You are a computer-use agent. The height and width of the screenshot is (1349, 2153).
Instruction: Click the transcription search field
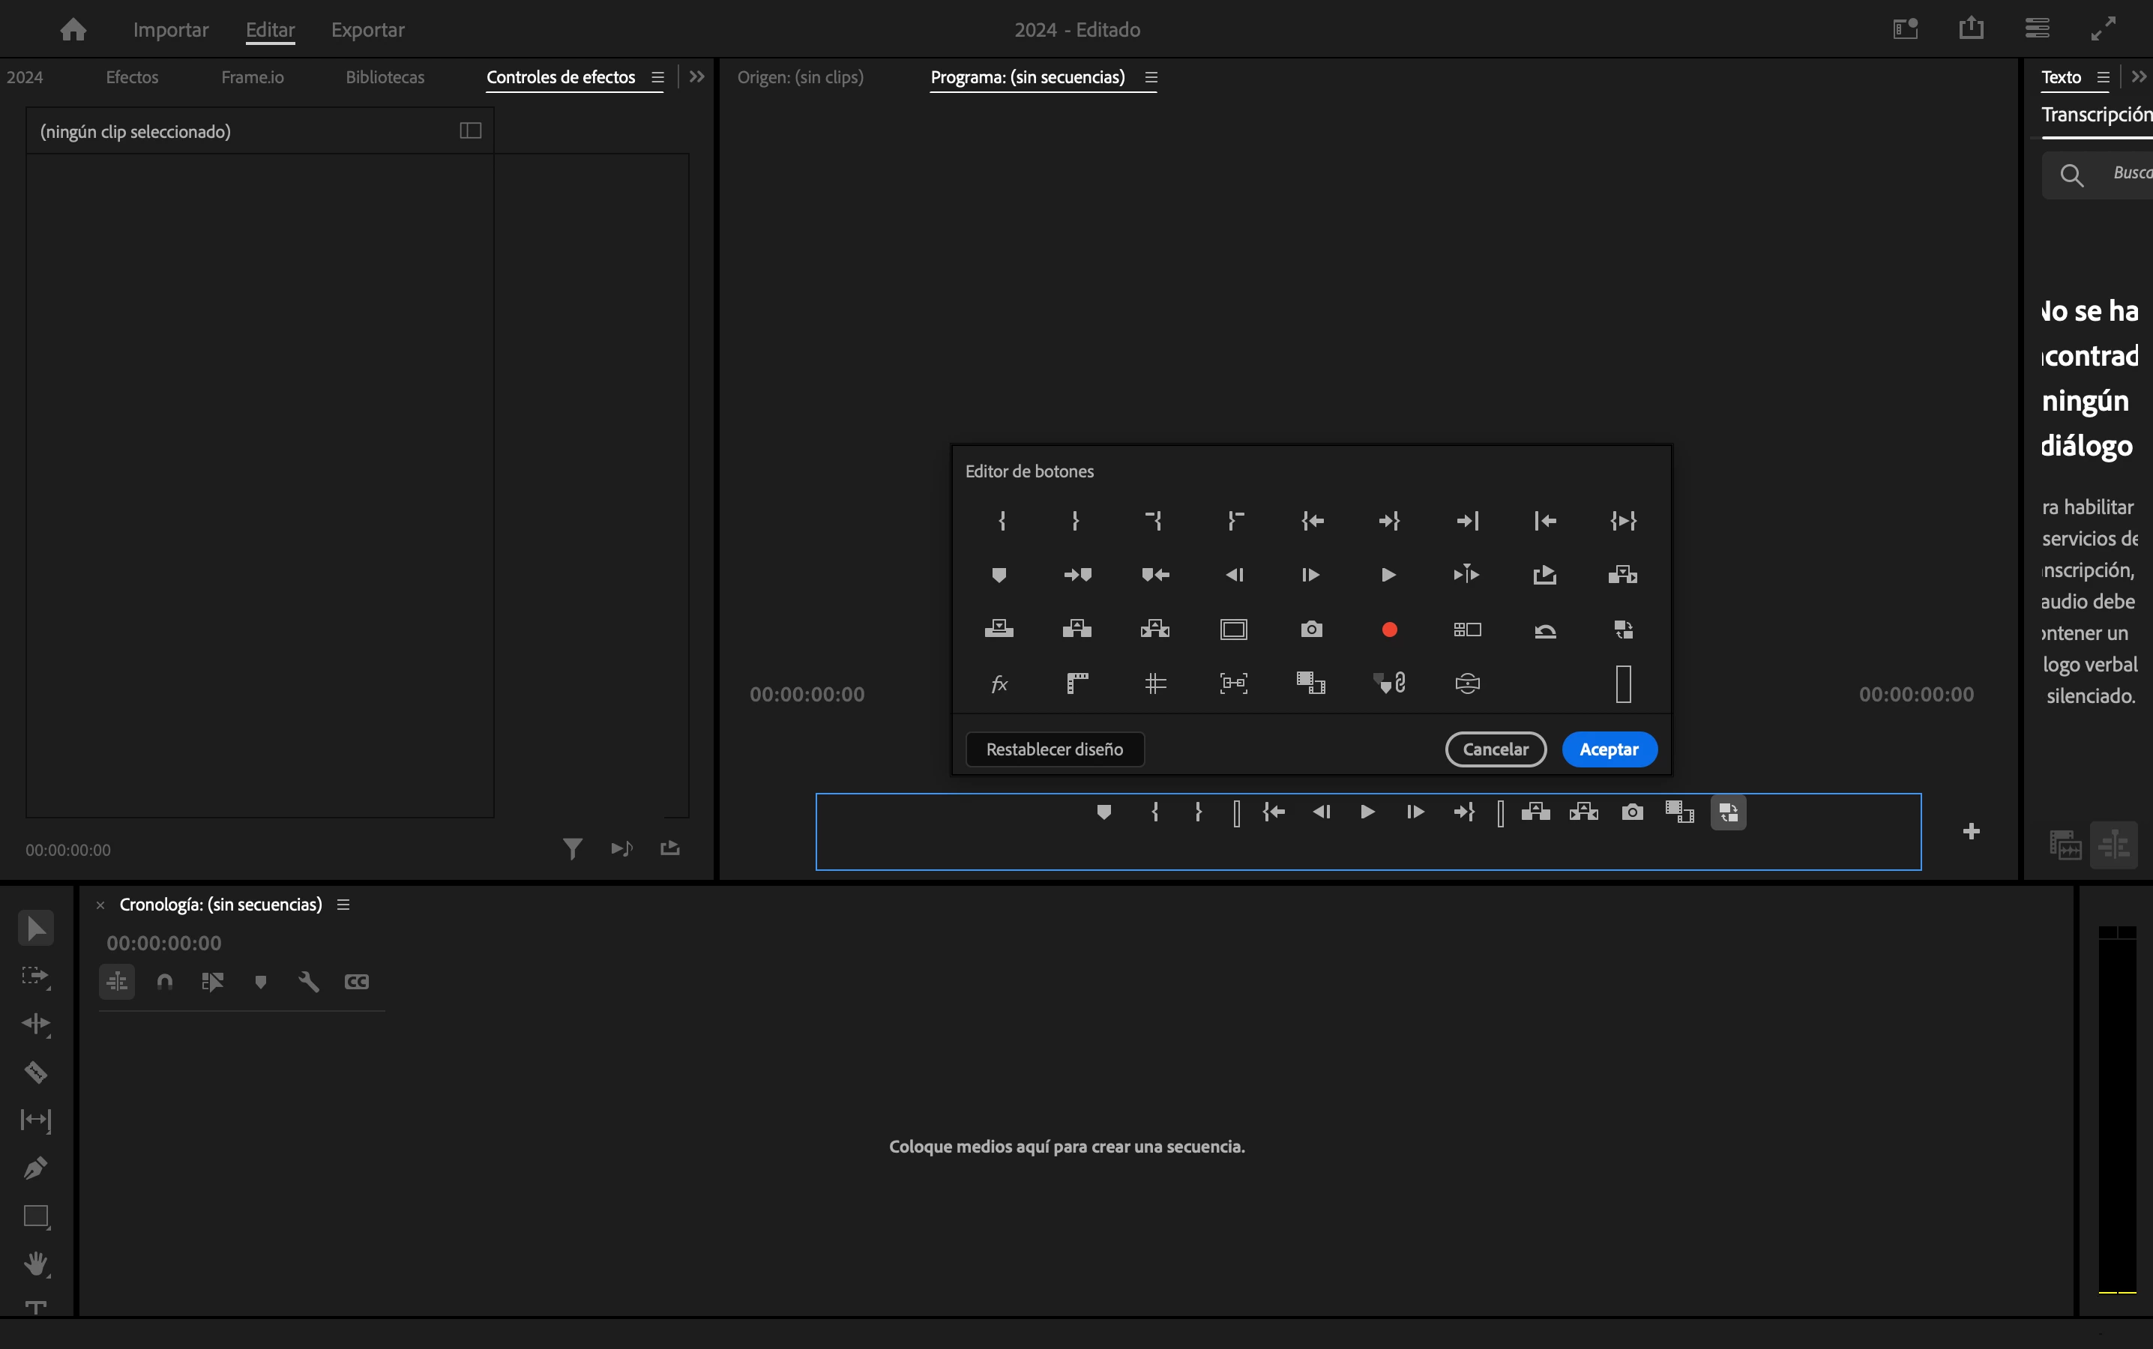pyautogui.click(x=2128, y=174)
